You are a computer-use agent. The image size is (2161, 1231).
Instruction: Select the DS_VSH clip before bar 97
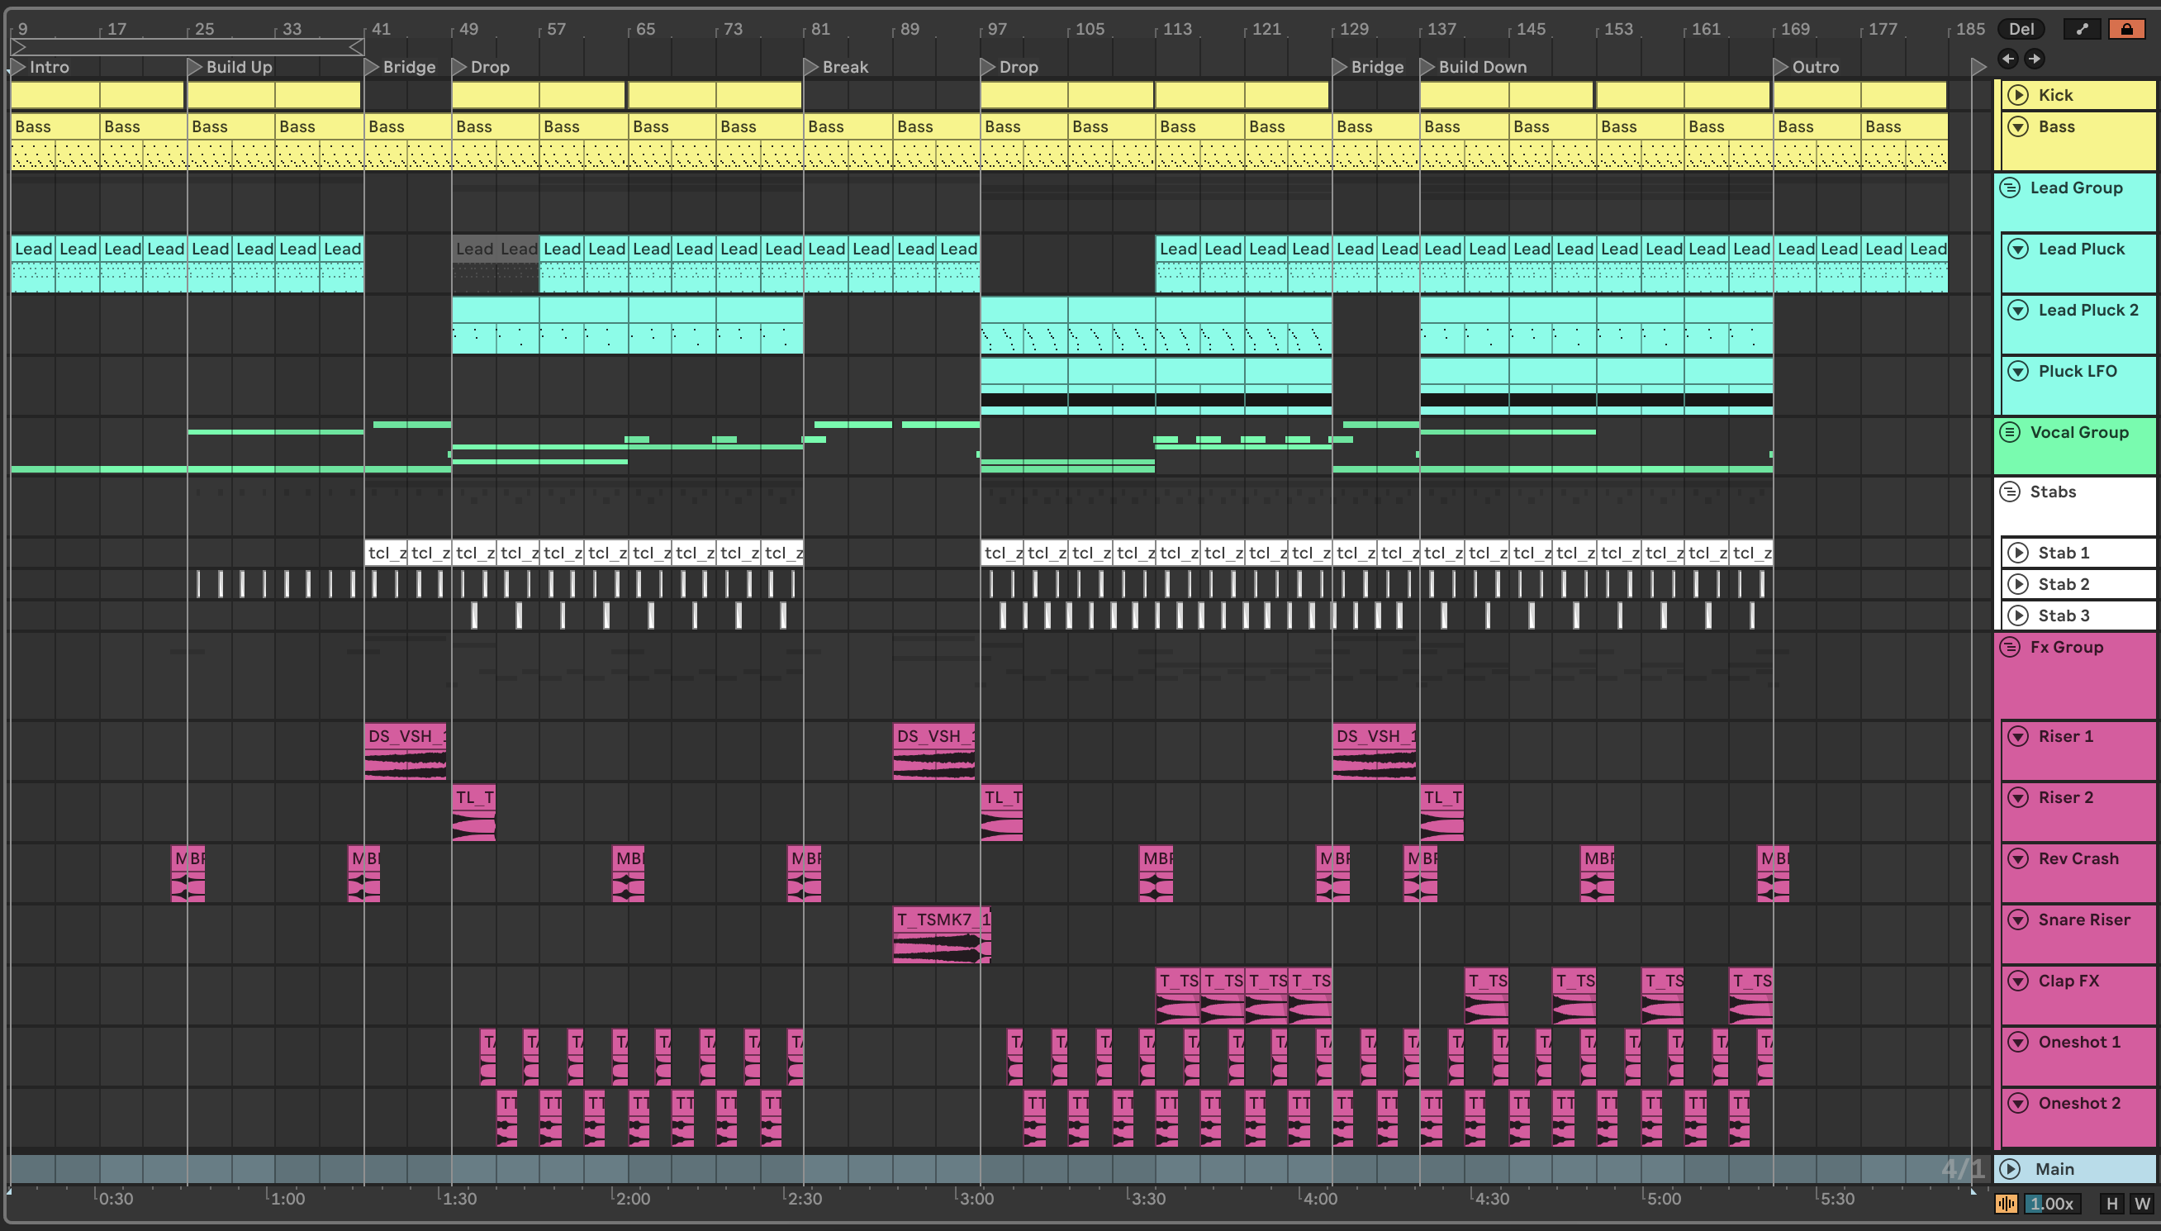[x=933, y=751]
